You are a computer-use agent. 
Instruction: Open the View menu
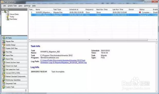pyautogui.click(x=20, y=6)
